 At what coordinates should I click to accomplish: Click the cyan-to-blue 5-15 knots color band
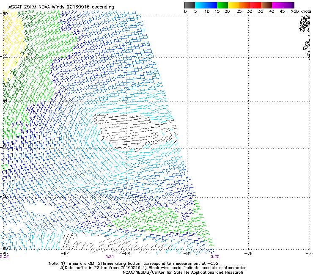click(206, 5)
